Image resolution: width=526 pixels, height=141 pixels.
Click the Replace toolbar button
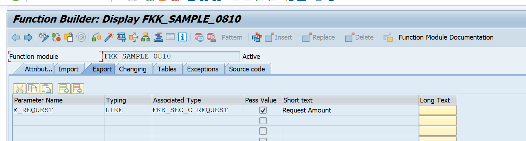[x=319, y=37]
